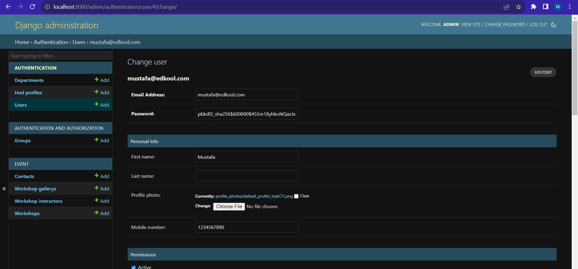Click the page vertical scrollbar thumb

pos(575,68)
